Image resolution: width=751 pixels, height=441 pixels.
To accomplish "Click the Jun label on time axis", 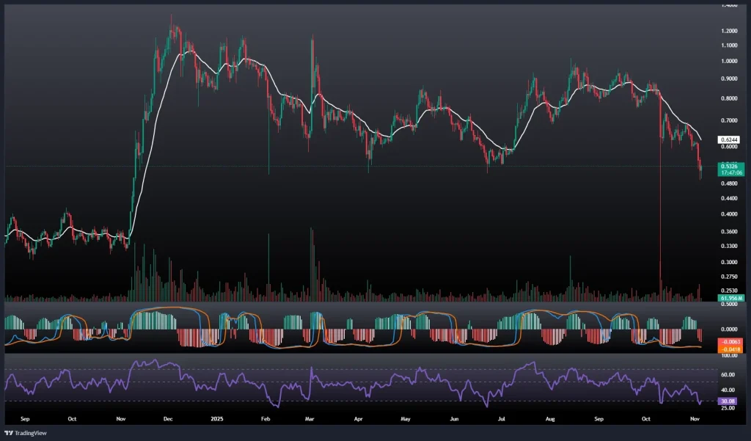I will click(x=455, y=418).
